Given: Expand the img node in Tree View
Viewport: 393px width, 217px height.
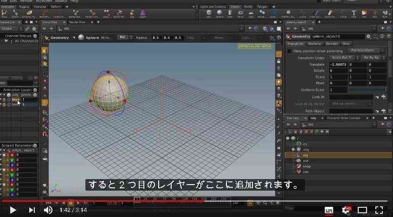Looking at the screenshot, I should (x=293, y=149).
